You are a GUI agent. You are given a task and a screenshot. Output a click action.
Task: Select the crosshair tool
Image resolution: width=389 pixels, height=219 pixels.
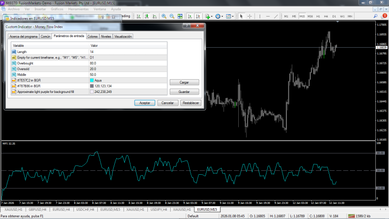pos(249,17)
